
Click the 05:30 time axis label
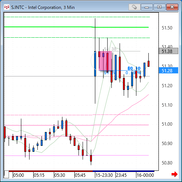point(60,175)
